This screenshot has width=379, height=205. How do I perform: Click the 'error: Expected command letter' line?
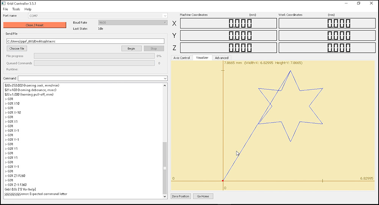[36, 194]
